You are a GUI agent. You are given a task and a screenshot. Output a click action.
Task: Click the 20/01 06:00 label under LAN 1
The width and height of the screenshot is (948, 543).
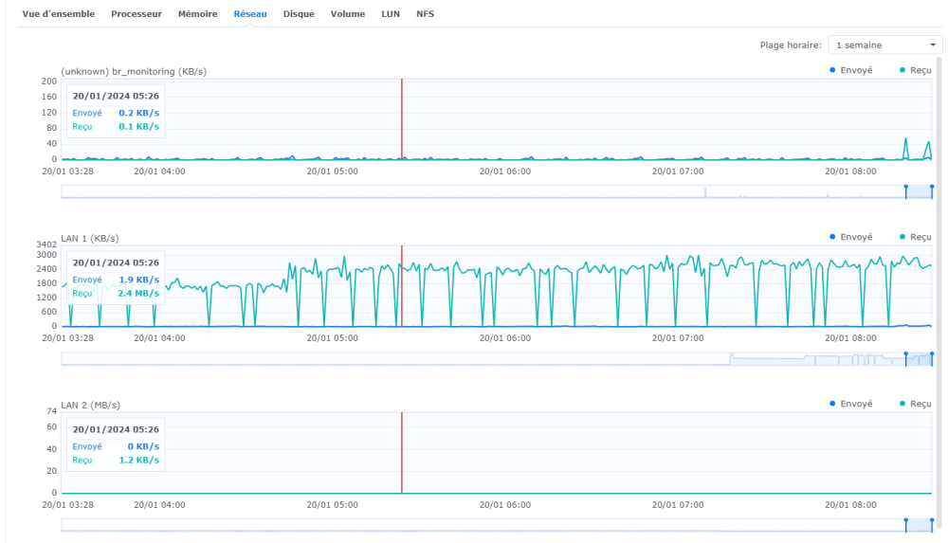pos(505,338)
